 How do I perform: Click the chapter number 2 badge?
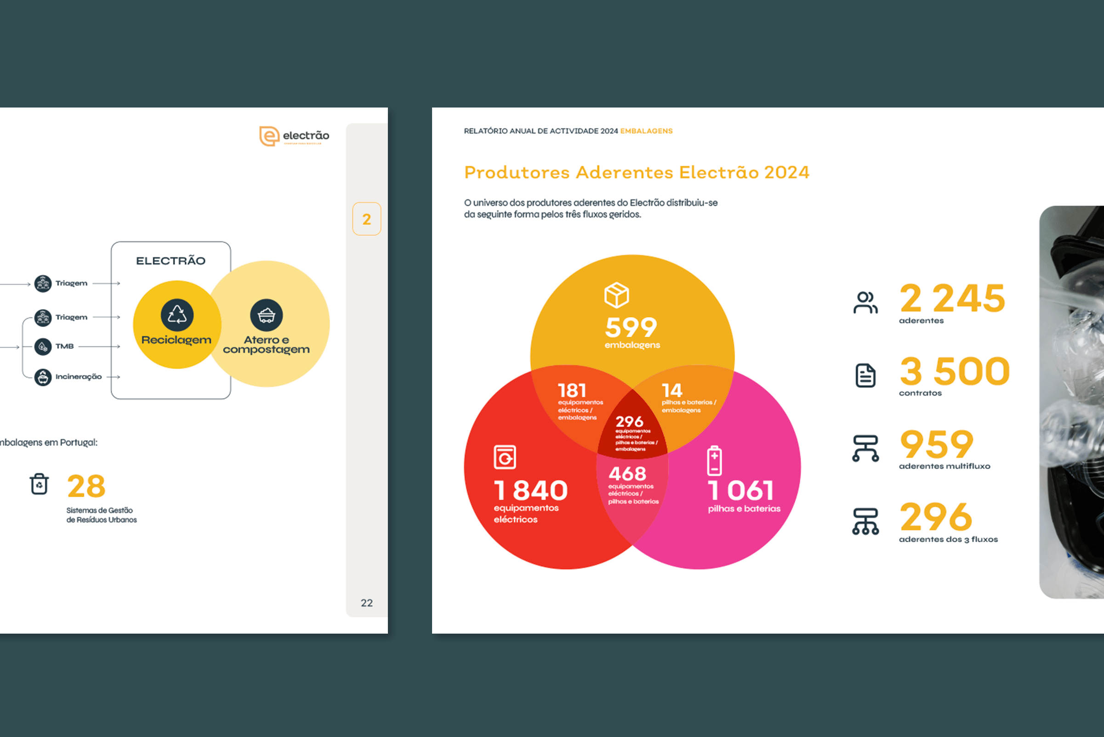click(366, 219)
